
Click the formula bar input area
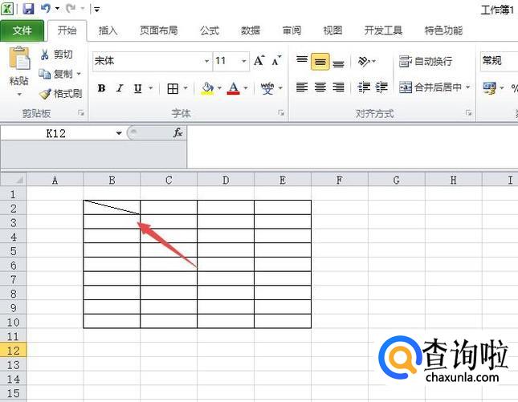click(x=353, y=147)
